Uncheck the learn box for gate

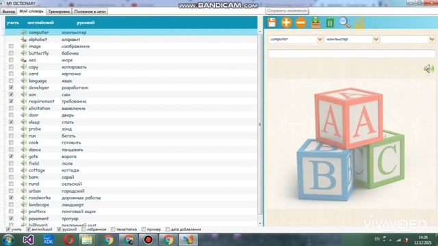(x=11, y=156)
